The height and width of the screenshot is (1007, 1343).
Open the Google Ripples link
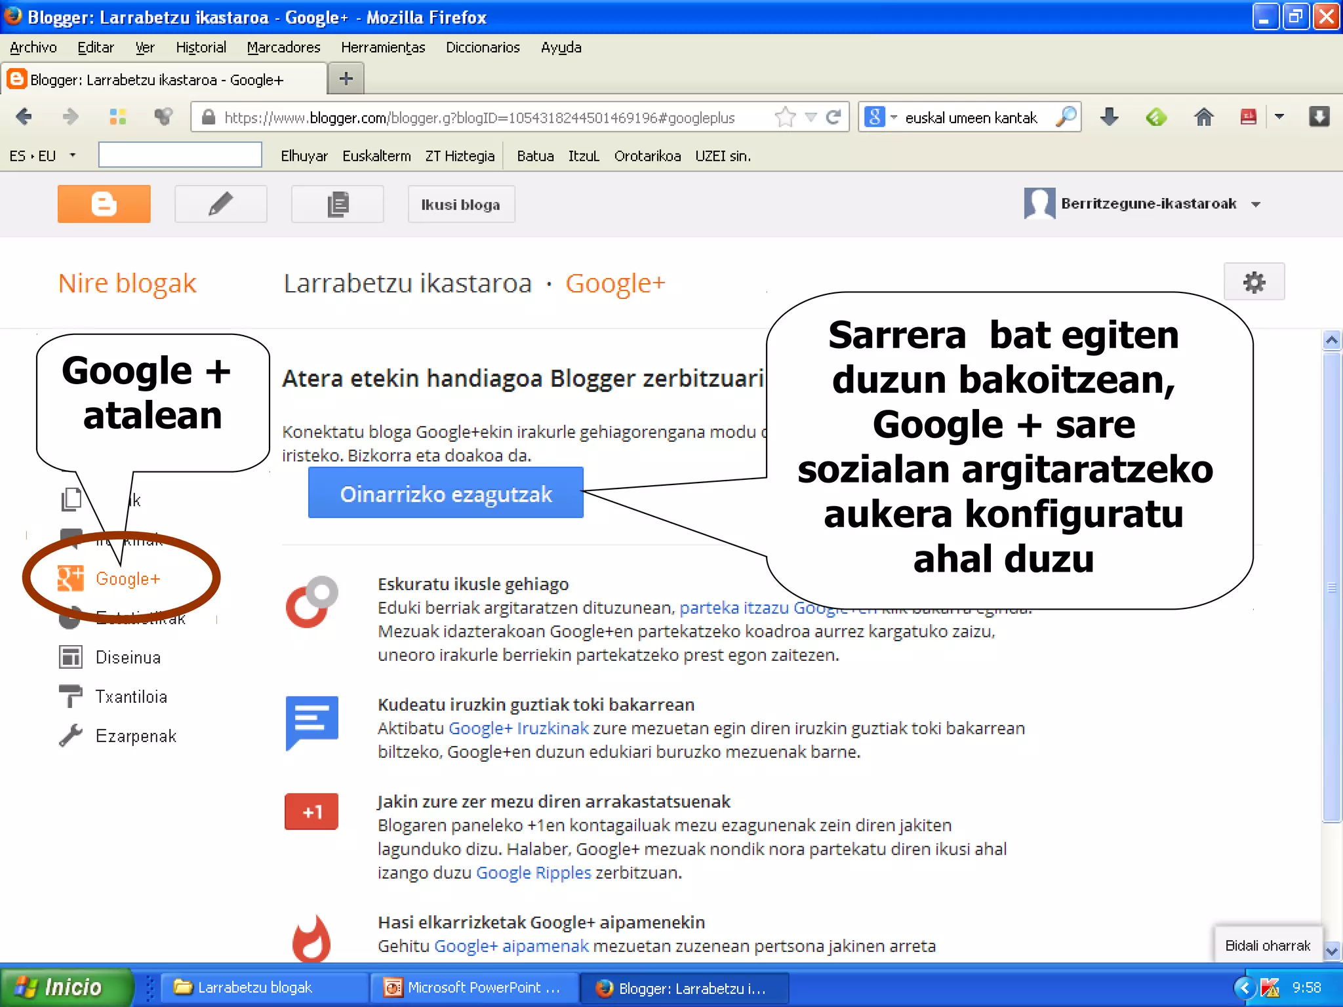(533, 872)
